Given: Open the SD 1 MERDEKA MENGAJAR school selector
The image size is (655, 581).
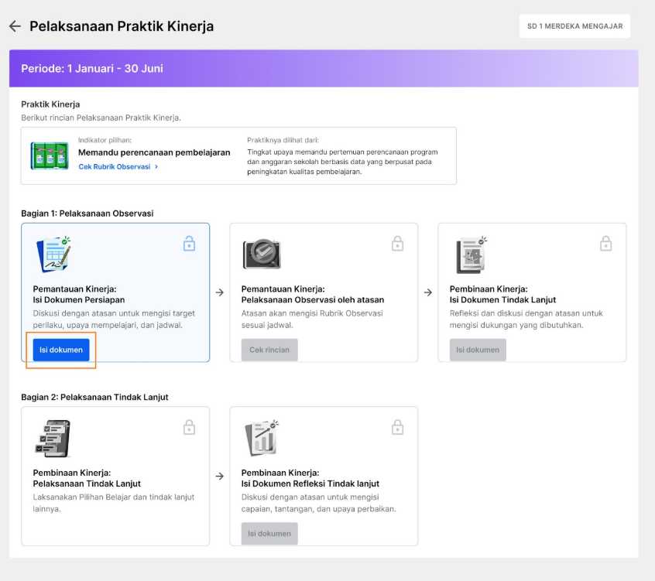Looking at the screenshot, I should coord(574,26).
